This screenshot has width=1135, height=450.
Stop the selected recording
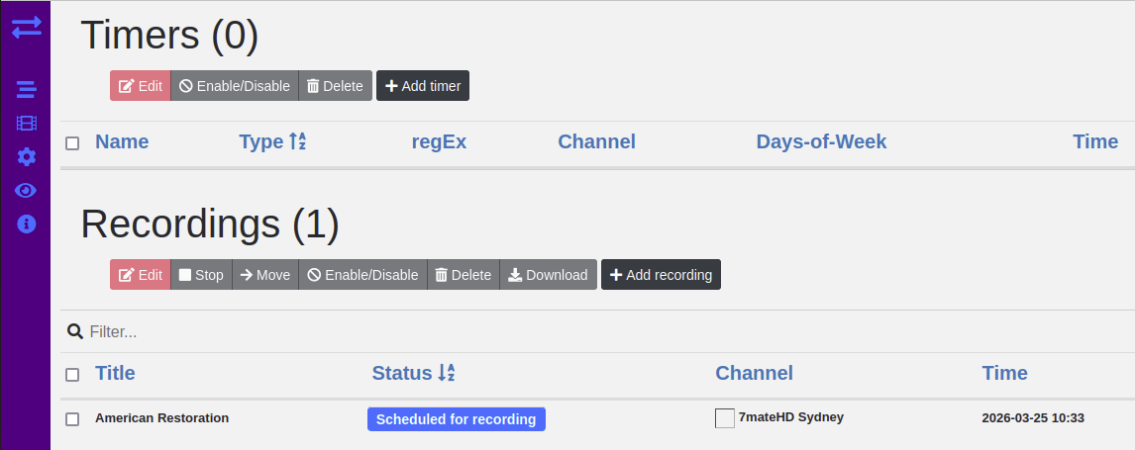pos(201,275)
